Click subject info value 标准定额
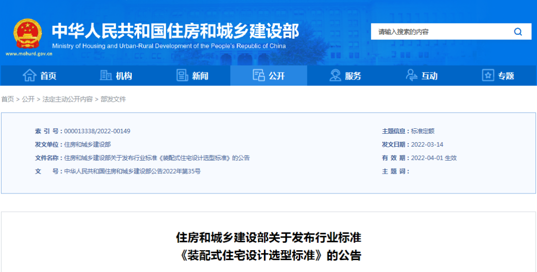 coord(423,131)
